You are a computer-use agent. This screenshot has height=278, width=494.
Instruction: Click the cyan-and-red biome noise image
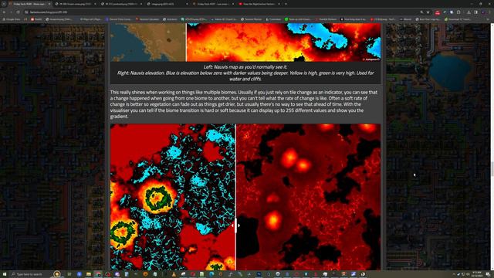173,197
